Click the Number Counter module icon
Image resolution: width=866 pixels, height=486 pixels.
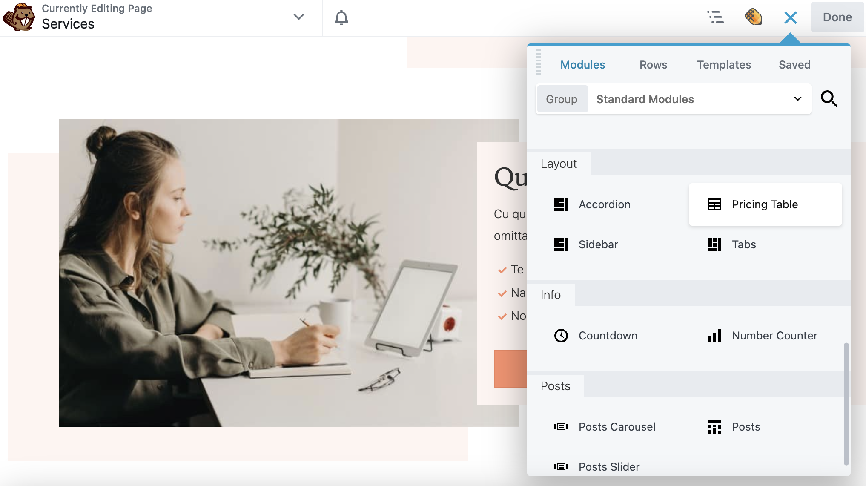pyautogui.click(x=714, y=336)
